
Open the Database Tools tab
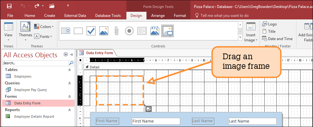tap(108, 16)
